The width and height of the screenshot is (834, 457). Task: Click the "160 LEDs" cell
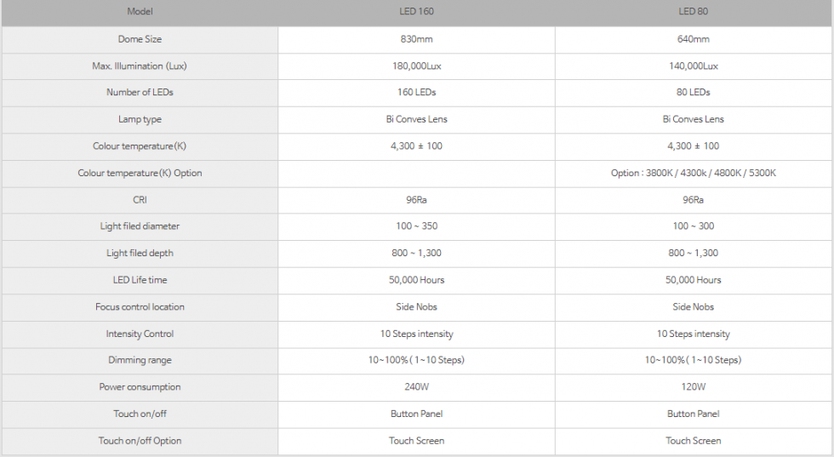pyautogui.click(x=416, y=92)
